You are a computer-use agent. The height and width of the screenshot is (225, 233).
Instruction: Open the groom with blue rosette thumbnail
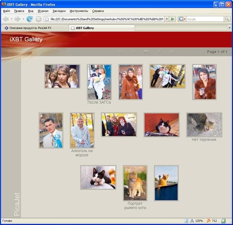(51, 131)
